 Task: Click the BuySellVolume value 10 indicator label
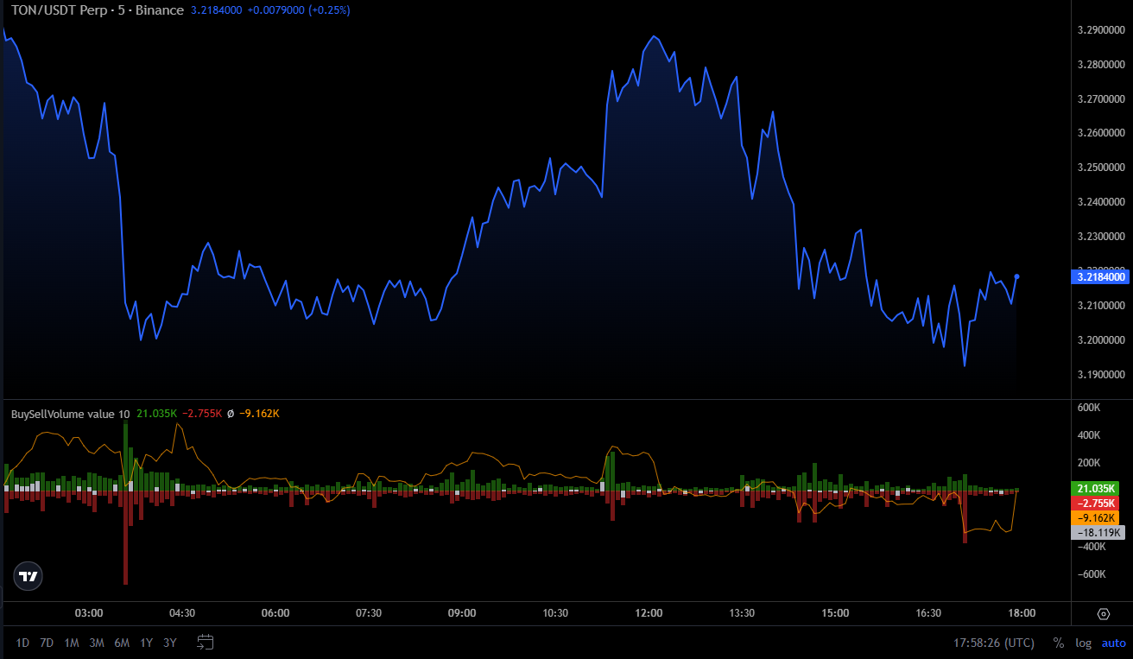pos(70,414)
